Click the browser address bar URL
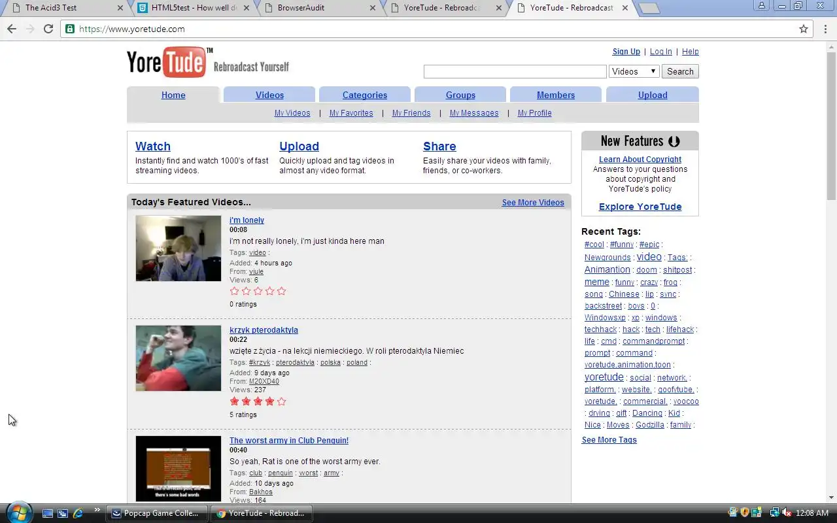This screenshot has width=837, height=523. pyautogui.click(x=131, y=29)
